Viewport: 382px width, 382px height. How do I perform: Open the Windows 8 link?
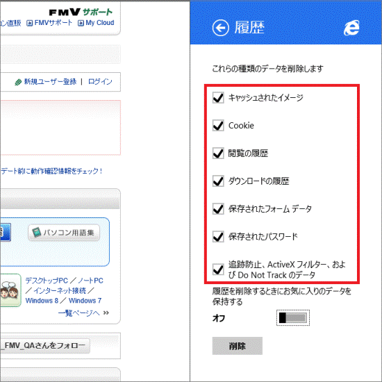pos(42,301)
